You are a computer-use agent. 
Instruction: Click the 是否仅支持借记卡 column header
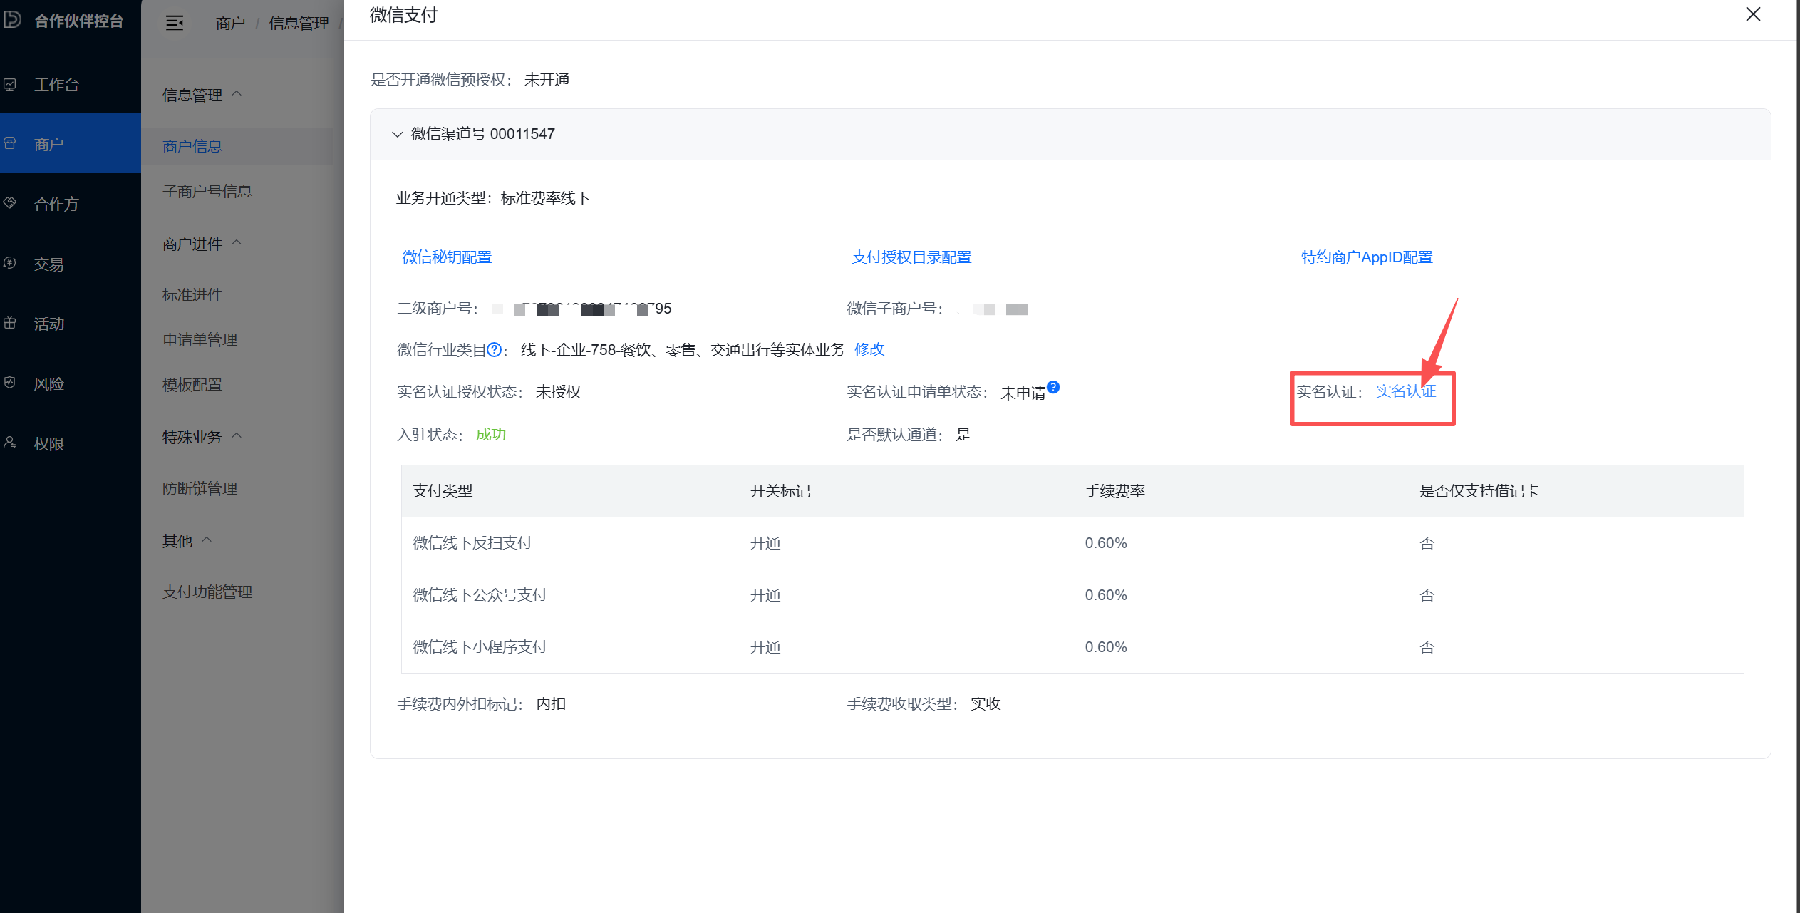1479,491
